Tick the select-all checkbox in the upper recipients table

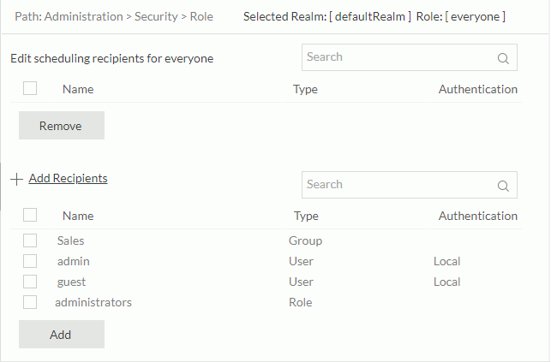click(30, 88)
